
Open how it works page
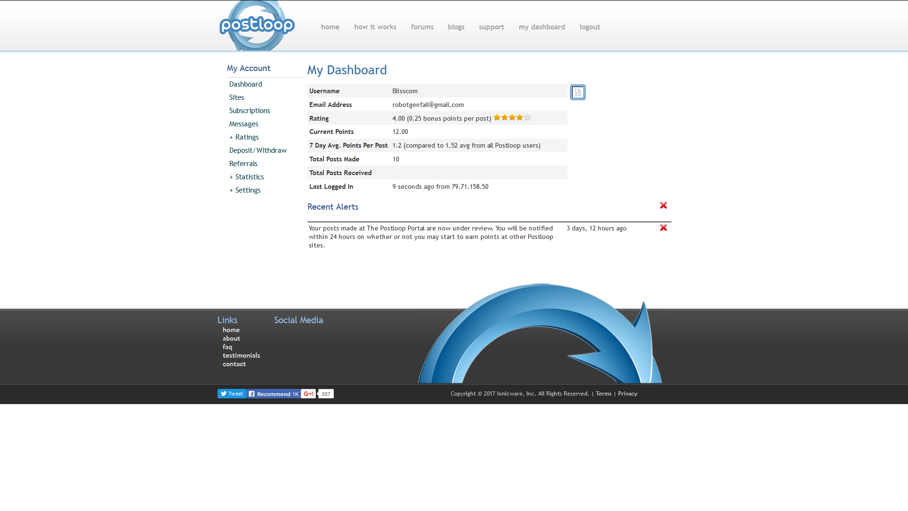click(x=375, y=27)
